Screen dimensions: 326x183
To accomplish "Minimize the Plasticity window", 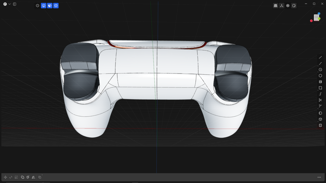I will tap(306, 4).
